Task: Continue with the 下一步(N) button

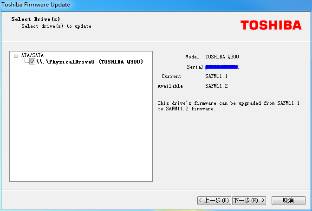Action: 249,200
